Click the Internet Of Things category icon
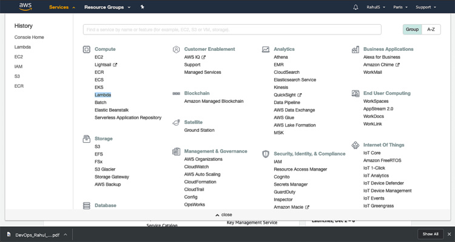This screenshot has height=242, width=455. (356, 145)
